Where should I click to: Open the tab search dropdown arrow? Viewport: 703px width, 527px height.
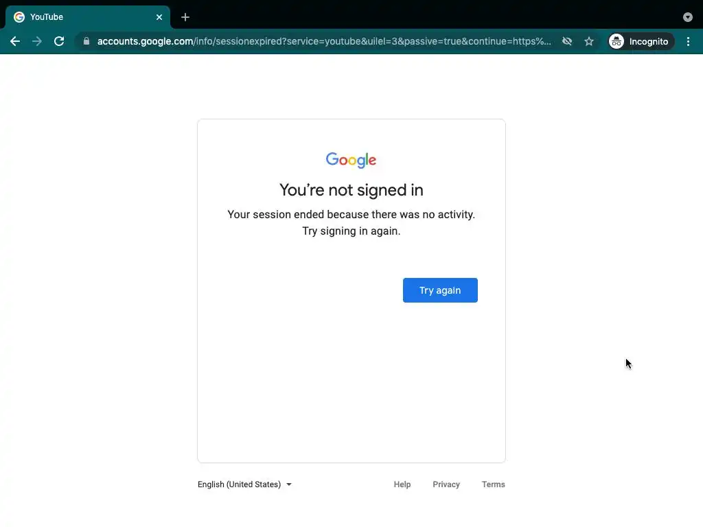click(688, 17)
